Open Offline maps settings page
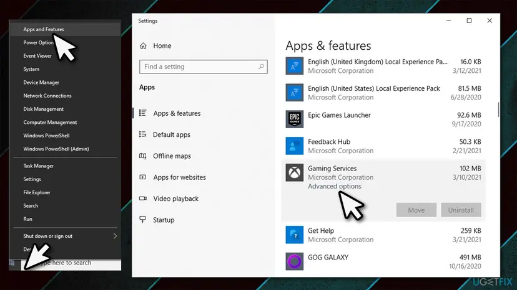Screen dimensions: 517x290 [172, 156]
